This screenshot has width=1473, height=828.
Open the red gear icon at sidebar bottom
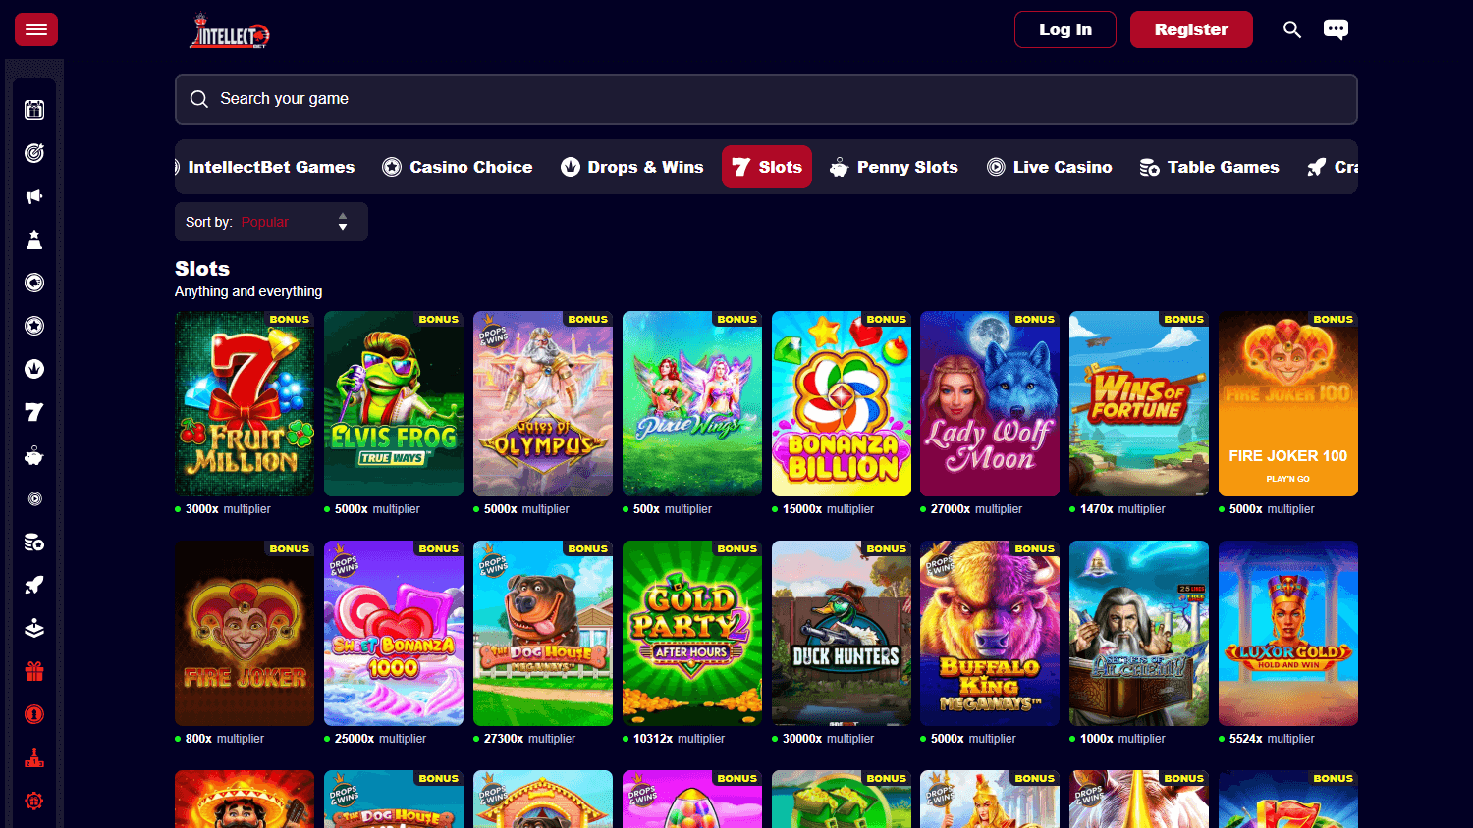(34, 801)
